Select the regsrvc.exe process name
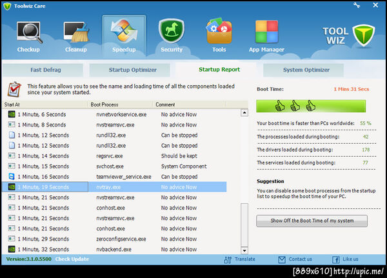 110,156
